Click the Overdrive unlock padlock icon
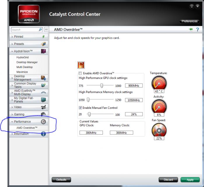 pyautogui.click(x=81, y=65)
